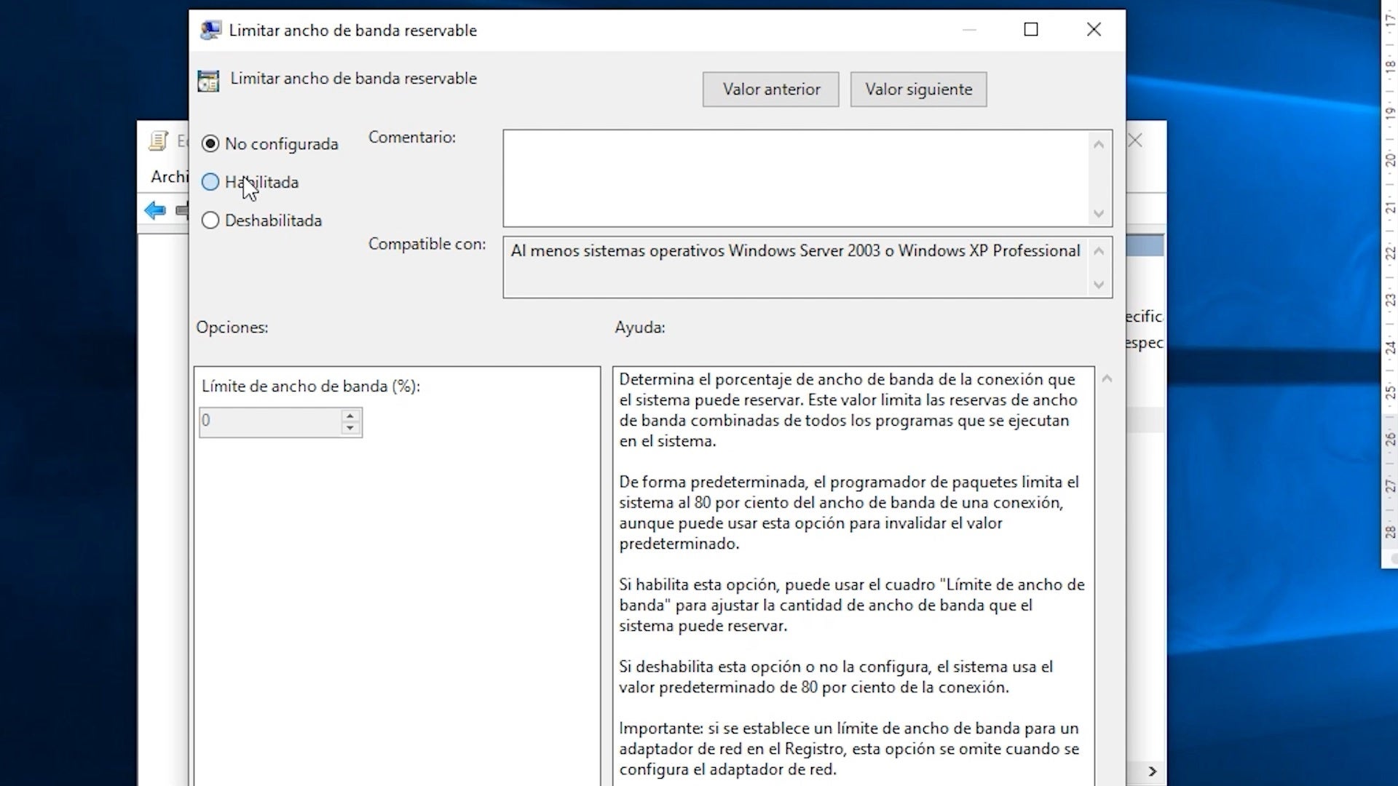The width and height of the screenshot is (1398, 786).
Task: Click the Valor anterior button
Action: click(x=770, y=90)
